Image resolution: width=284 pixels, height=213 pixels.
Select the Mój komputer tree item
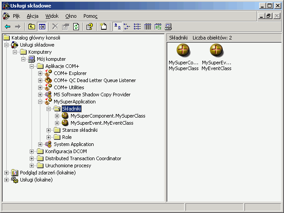51,59
